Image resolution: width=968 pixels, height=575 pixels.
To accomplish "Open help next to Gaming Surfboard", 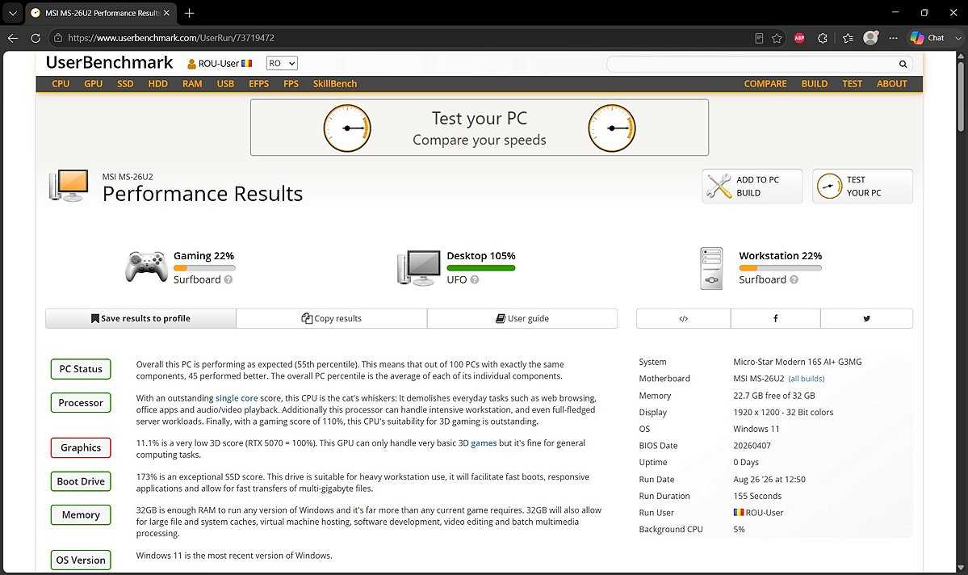I will click(x=228, y=279).
